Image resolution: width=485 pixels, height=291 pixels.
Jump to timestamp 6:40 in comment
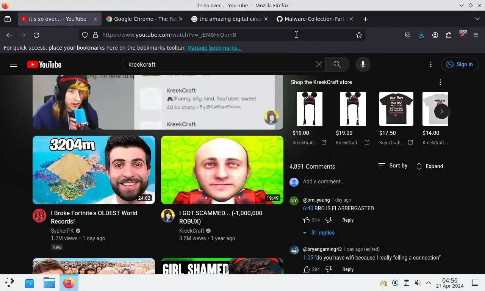[308, 208]
